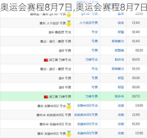The height and width of the screenshot is (138, 147).
Task: Click China flag in 男子单打 第三轮 row
Action: click(x=46, y=97)
